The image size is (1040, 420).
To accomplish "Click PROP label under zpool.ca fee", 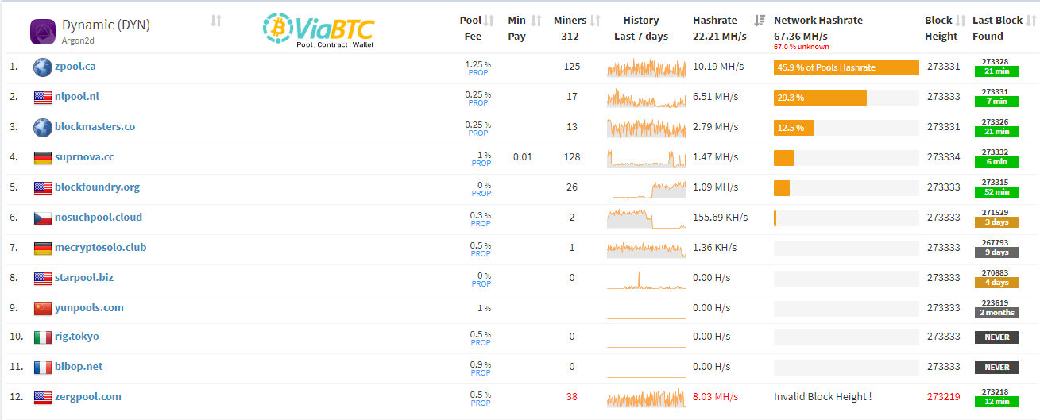I will (x=478, y=73).
